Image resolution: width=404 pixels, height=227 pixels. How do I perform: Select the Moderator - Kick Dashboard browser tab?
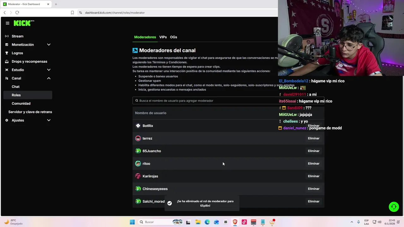coord(26,4)
